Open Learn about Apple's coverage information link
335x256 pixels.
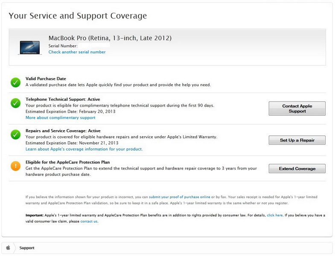84,149
